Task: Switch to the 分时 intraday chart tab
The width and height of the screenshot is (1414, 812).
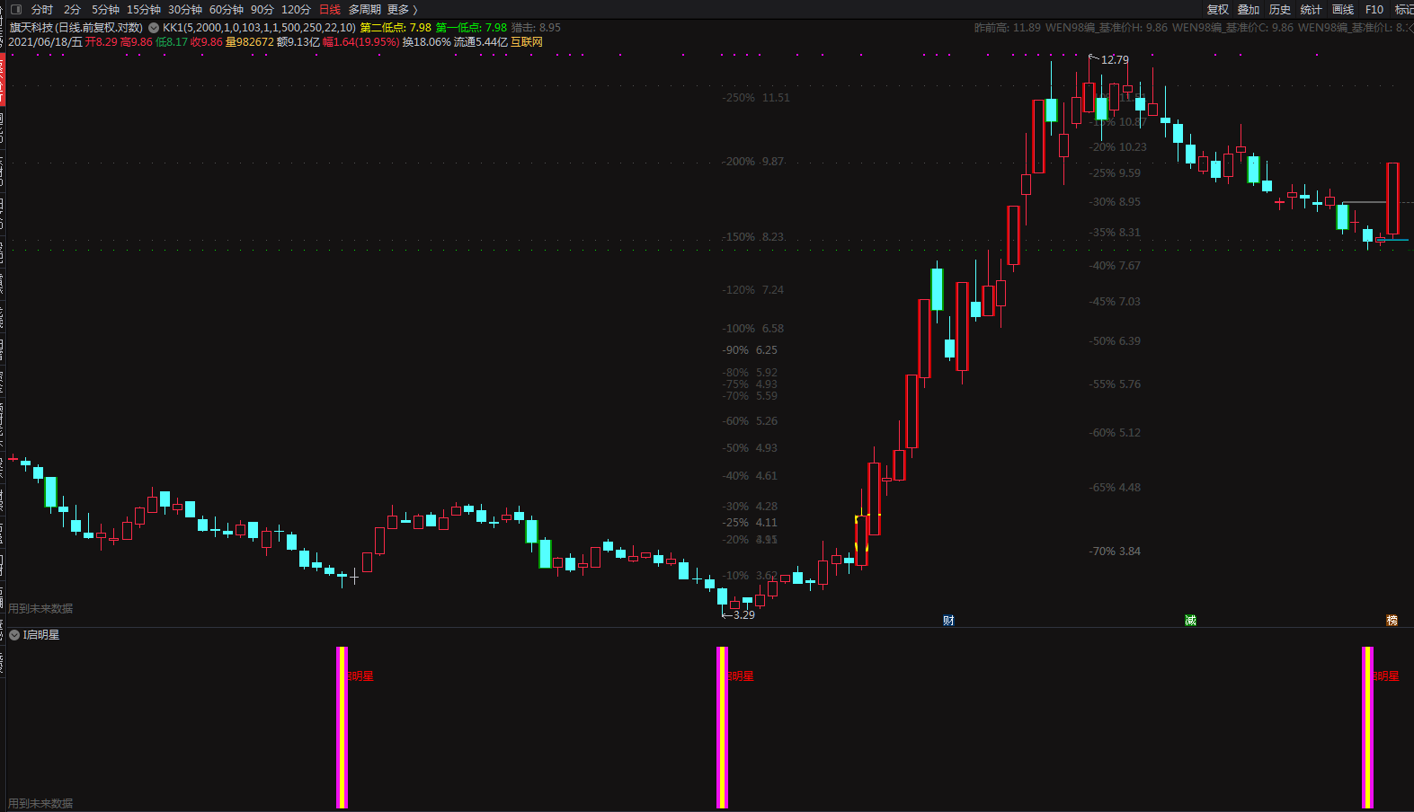Action: coord(42,9)
